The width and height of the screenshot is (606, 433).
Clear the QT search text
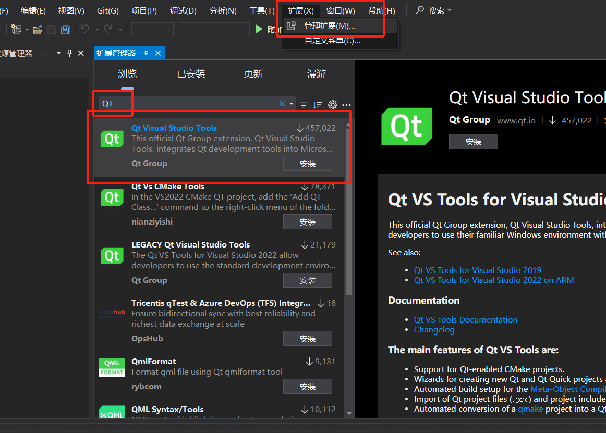[282, 104]
